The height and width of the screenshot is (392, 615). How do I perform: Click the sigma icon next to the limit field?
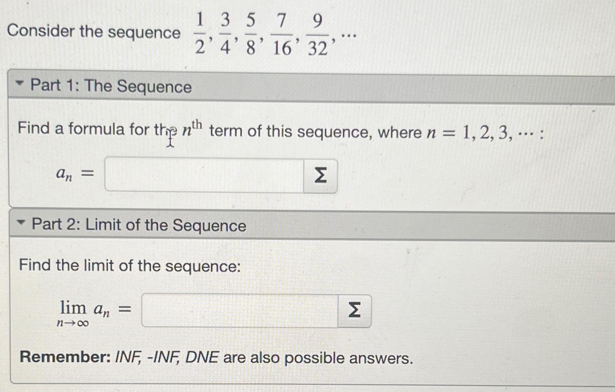click(355, 311)
